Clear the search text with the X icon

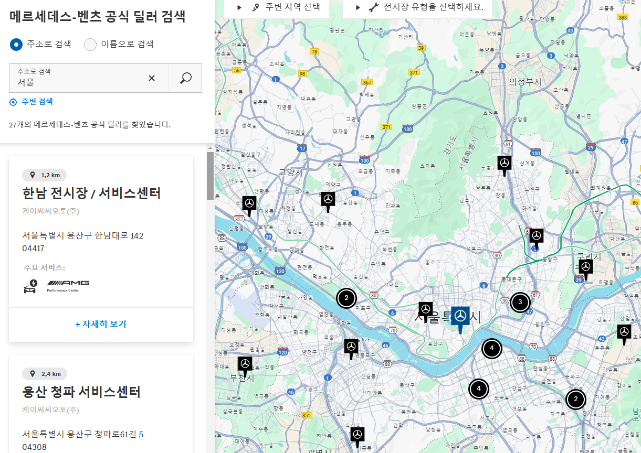(152, 78)
